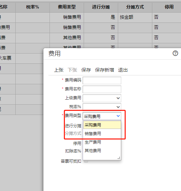The image size is (181, 191).
Task: Click the 分摊方式 column header
Action: pyautogui.click(x=135, y=7)
